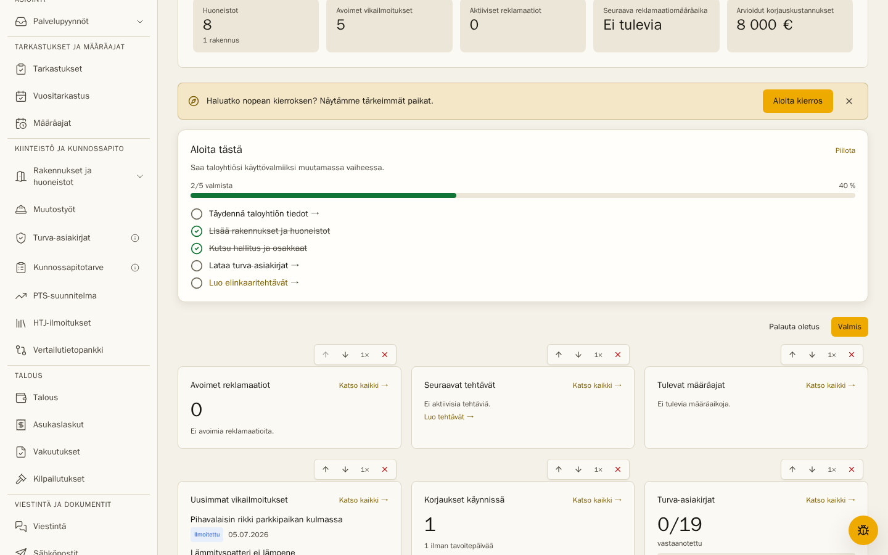Click the onboarding progress bar
The width and height of the screenshot is (888, 555).
[x=523, y=195]
